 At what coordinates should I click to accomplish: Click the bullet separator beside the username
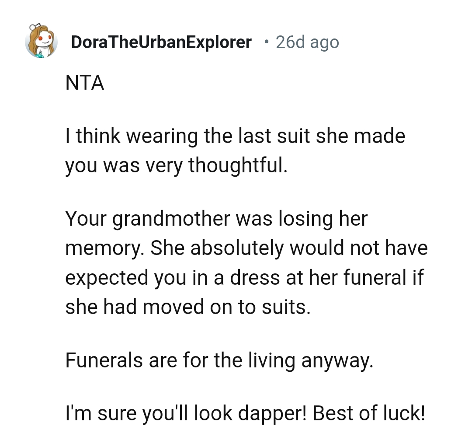tap(266, 42)
